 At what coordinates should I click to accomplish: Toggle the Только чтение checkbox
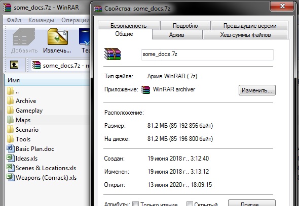[135, 204]
